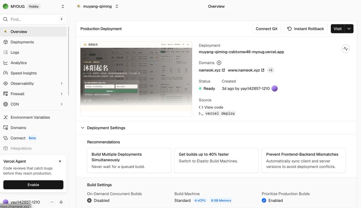Click the Instant Rollback button
Screen dimensions: 361x208
[x=306, y=29]
